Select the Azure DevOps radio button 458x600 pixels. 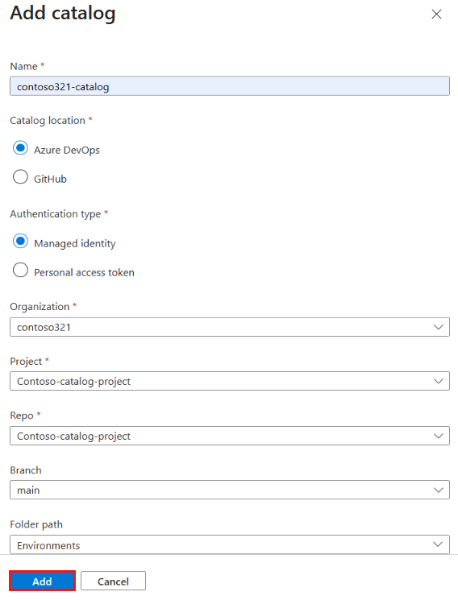click(x=20, y=148)
